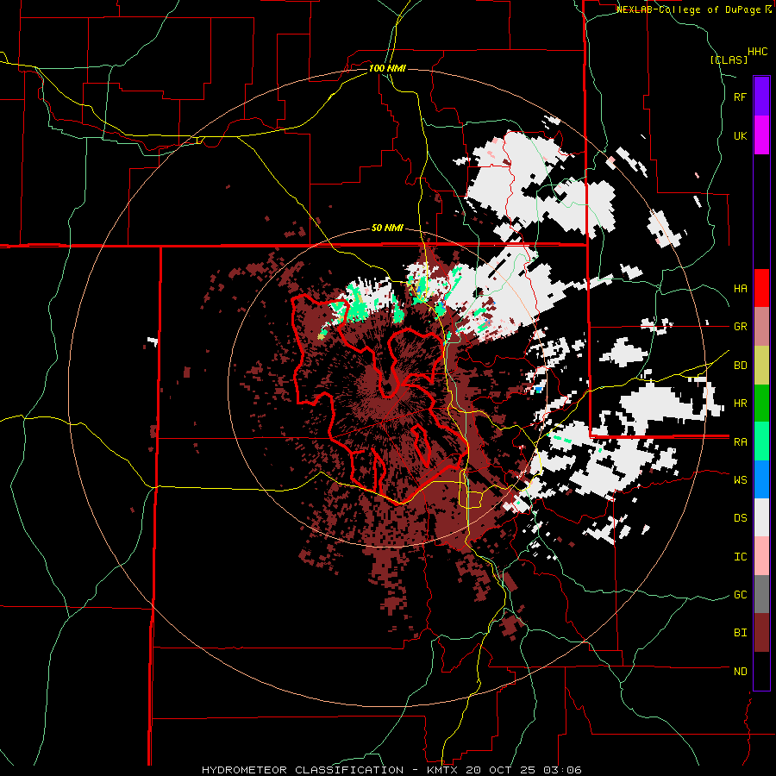The height and width of the screenshot is (776, 776).
Task: Click the UK legend label
Action: pos(740,135)
